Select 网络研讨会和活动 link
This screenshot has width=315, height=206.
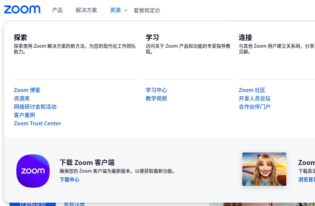(35, 107)
